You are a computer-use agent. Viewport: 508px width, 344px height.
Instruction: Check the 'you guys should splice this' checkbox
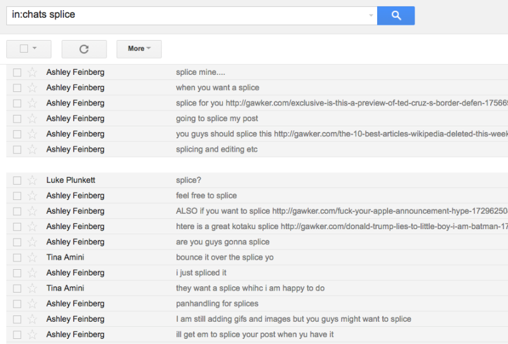click(17, 134)
